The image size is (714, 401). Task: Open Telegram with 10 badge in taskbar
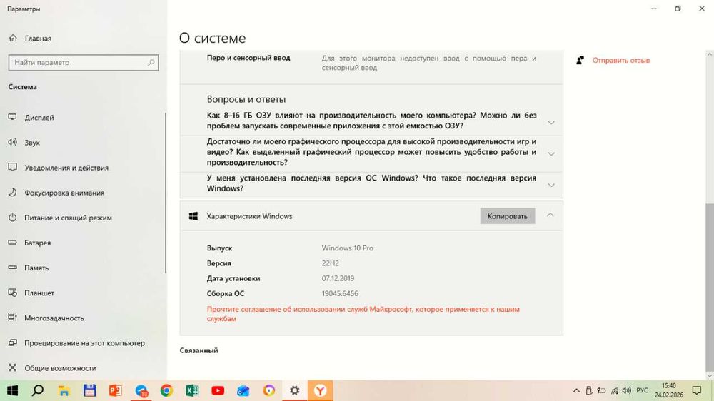pos(141,390)
